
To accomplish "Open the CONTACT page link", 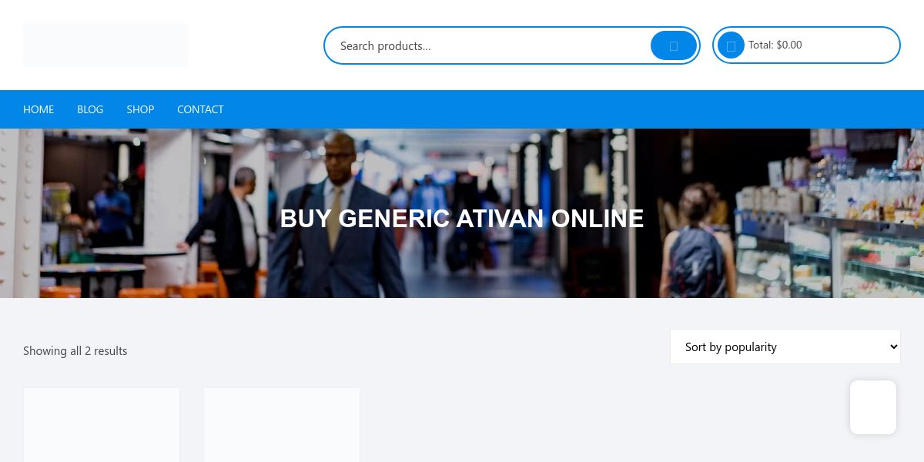I will pos(200,109).
